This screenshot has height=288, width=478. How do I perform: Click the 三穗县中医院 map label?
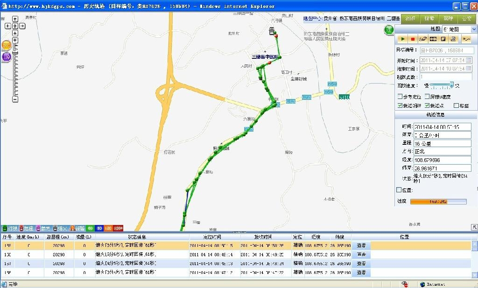tap(265, 57)
